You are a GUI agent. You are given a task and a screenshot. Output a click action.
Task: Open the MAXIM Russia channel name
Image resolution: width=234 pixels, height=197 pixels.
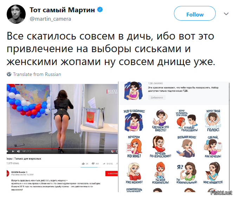coord(18,172)
